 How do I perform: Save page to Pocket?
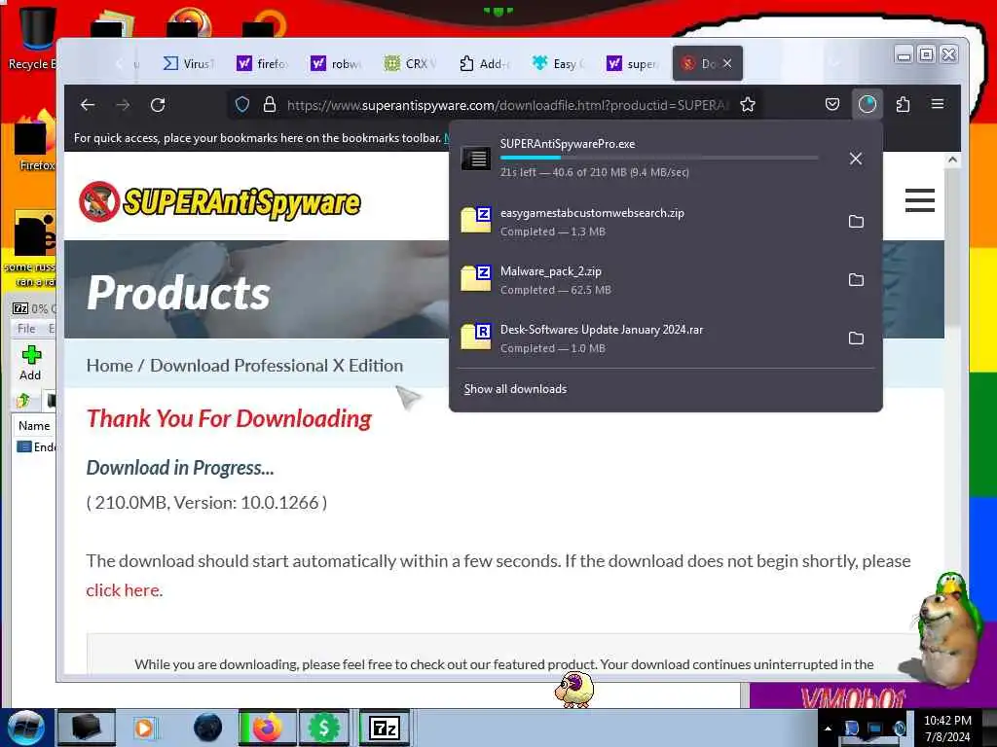(832, 104)
